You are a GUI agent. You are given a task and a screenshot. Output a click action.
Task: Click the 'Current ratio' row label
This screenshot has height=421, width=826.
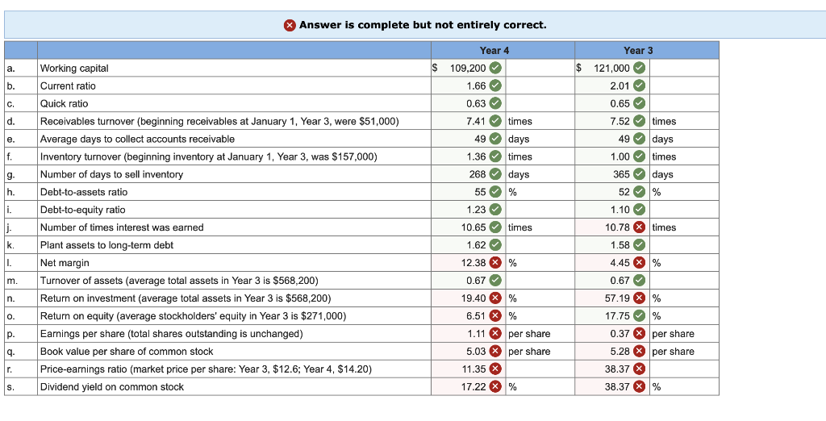coord(68,85)
